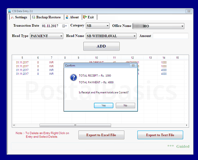Open the Office Name dropdown
The image size is (198, 160).
(x=182, y=26)
